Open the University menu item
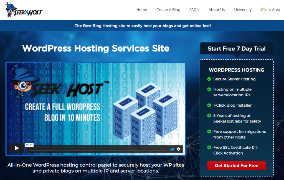 coord(243,10)
